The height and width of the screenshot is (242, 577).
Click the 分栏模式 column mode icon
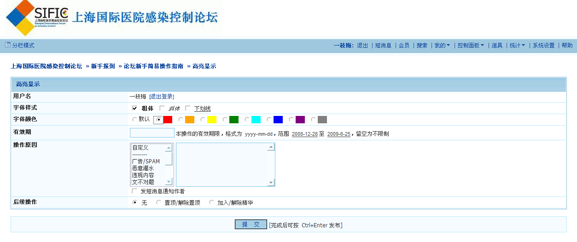[8, 45]
